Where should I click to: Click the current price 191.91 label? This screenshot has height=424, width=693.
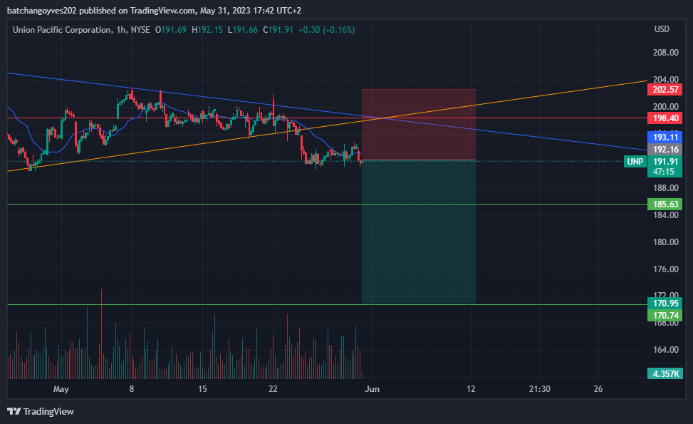tap(665, 161)
